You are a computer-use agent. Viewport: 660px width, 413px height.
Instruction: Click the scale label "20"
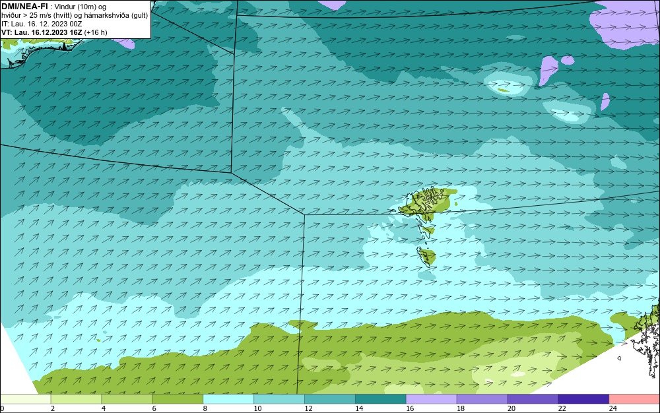511,408
